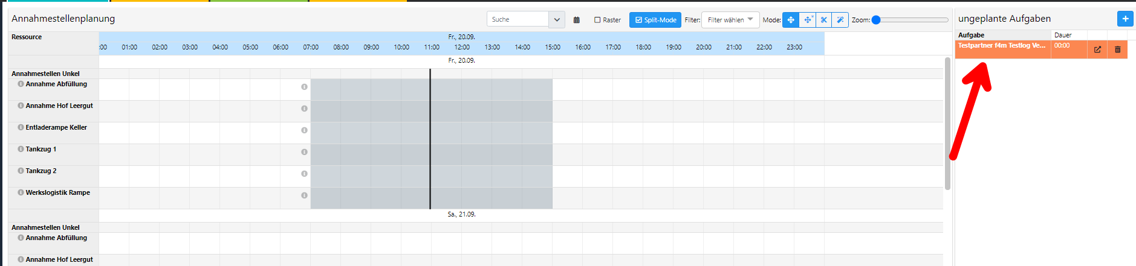This screenshot has height=266, width=1136.
Task: Toggle the Split-Mode button off
Action: [x=655, y=20]
